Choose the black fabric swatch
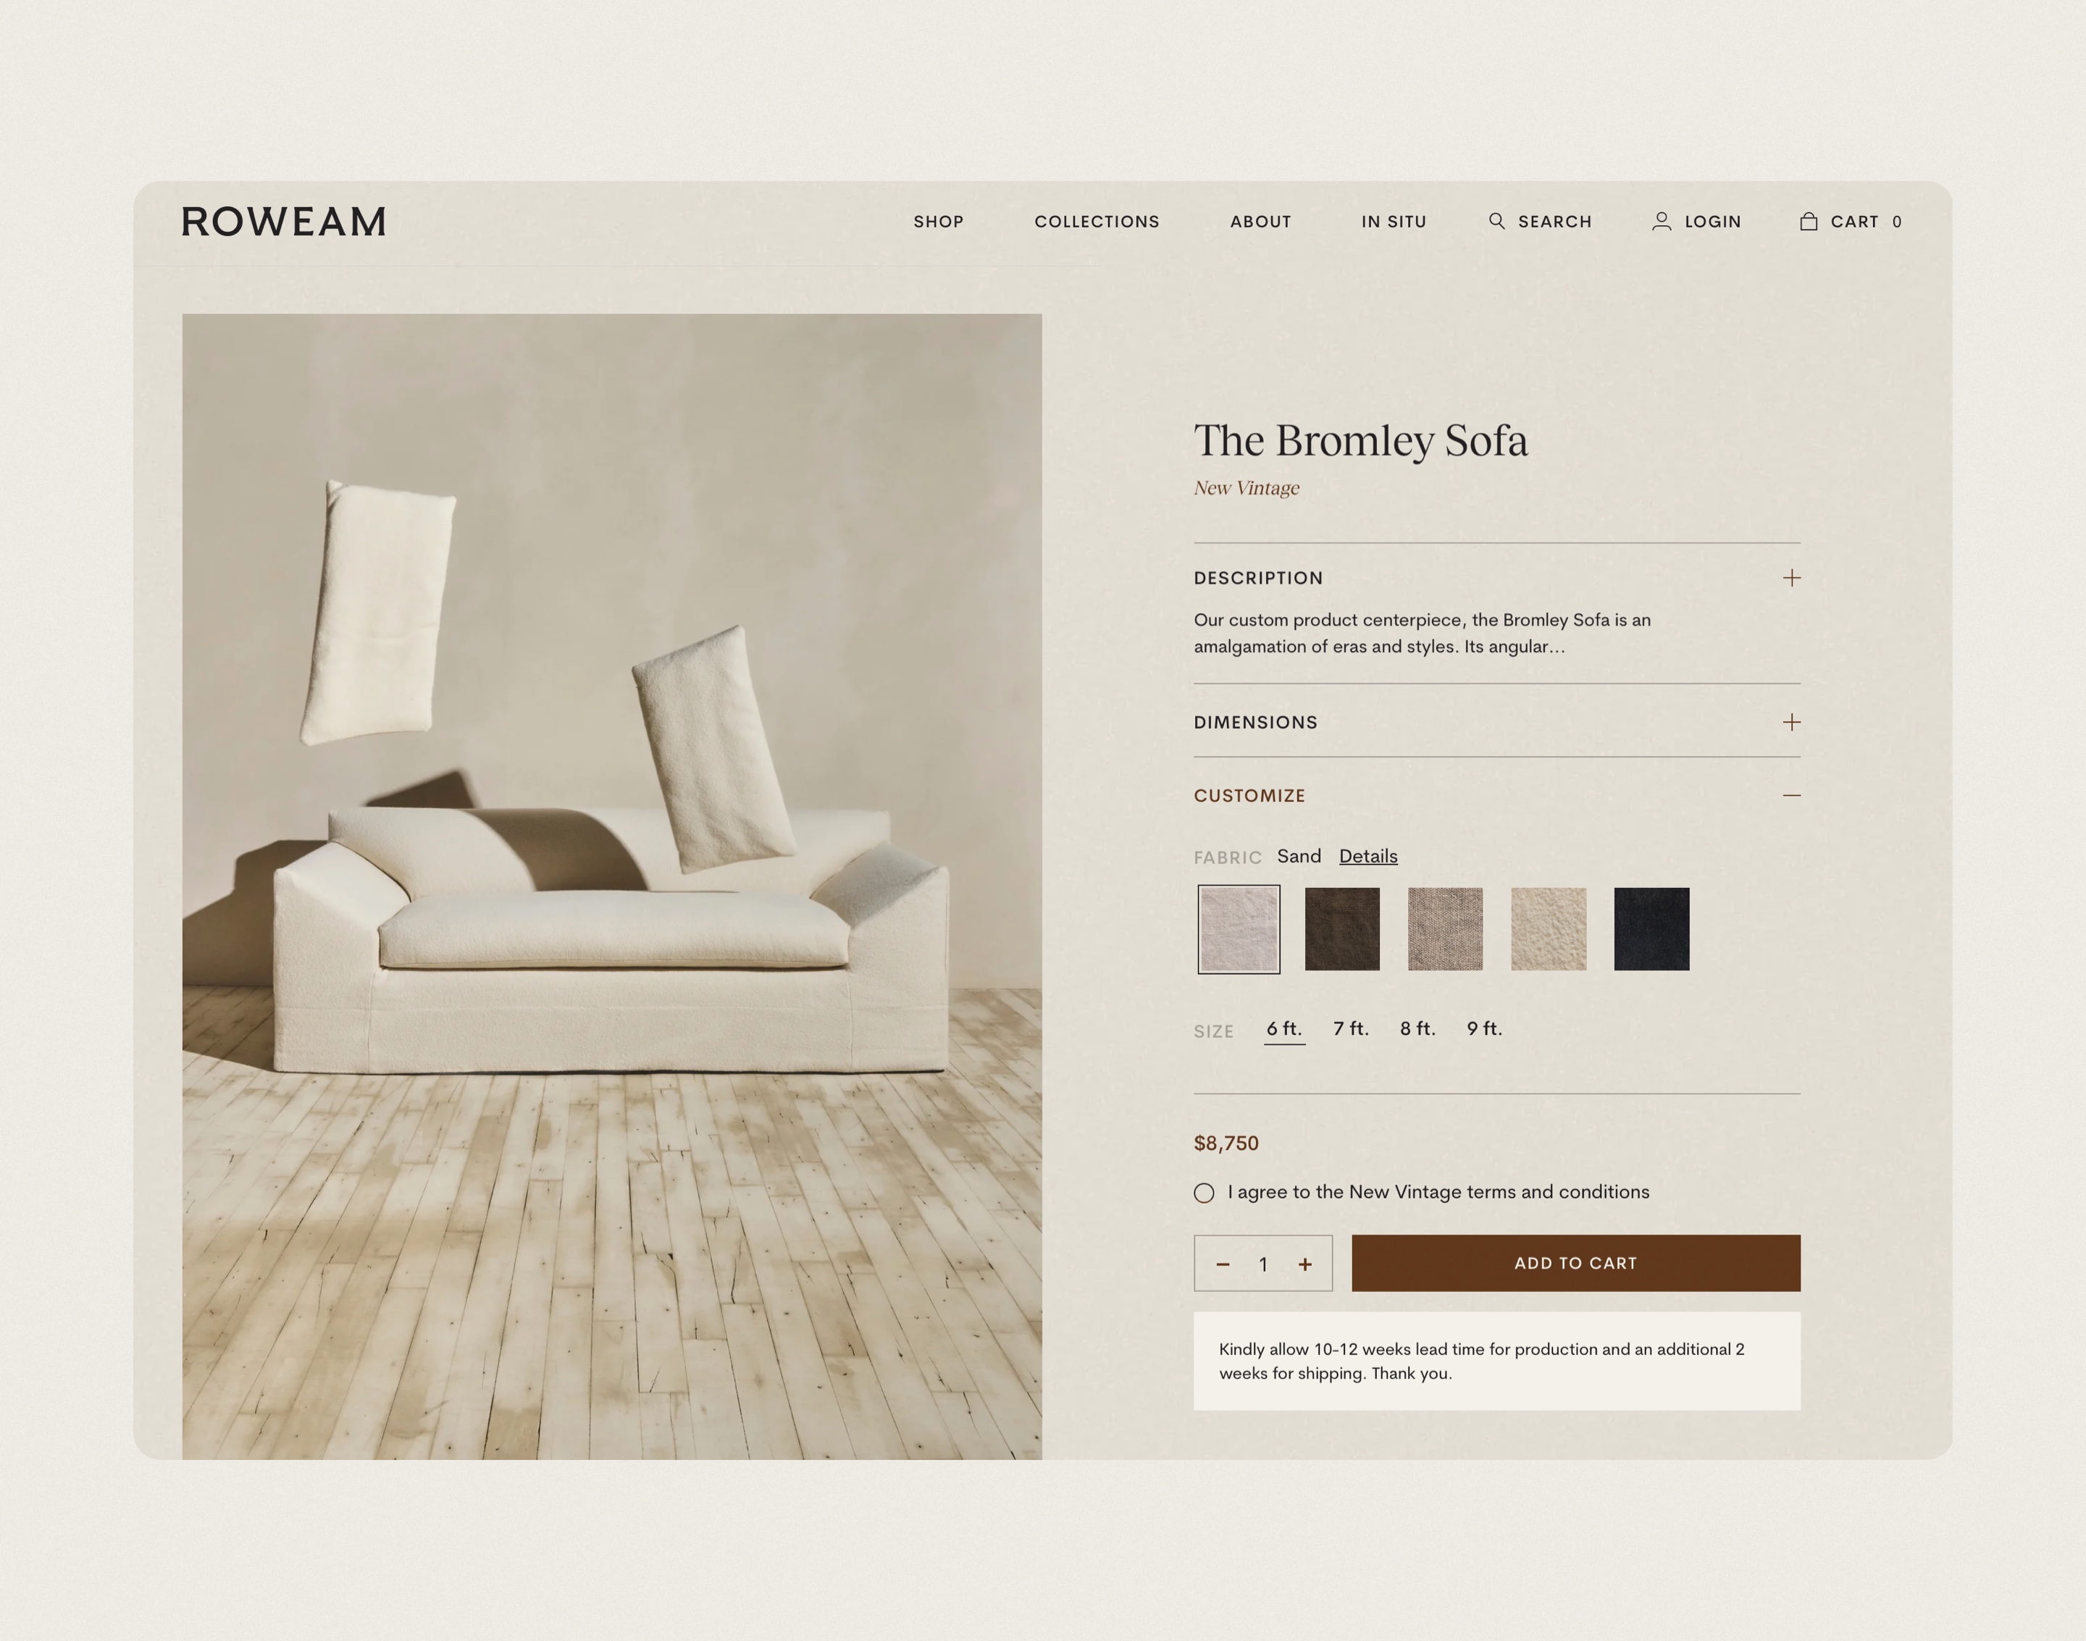Screen dimensions: 2086x1641 click(x=1651, y=929)
